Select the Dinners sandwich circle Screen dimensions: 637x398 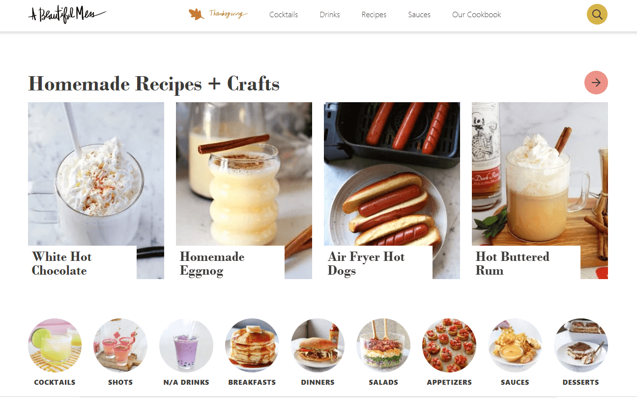click(x=318, y=345)
